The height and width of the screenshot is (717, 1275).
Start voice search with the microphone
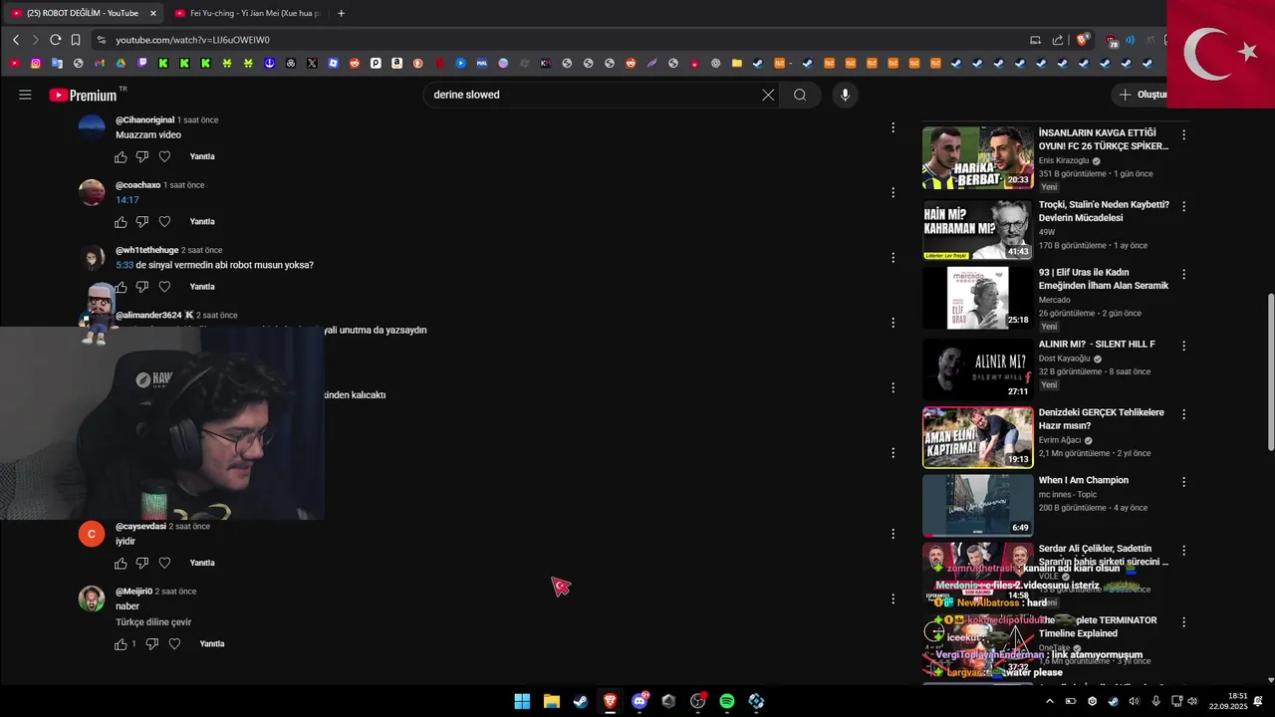tap(845, 95)
